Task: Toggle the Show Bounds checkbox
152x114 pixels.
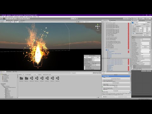Action: click(x=85, y=68)
